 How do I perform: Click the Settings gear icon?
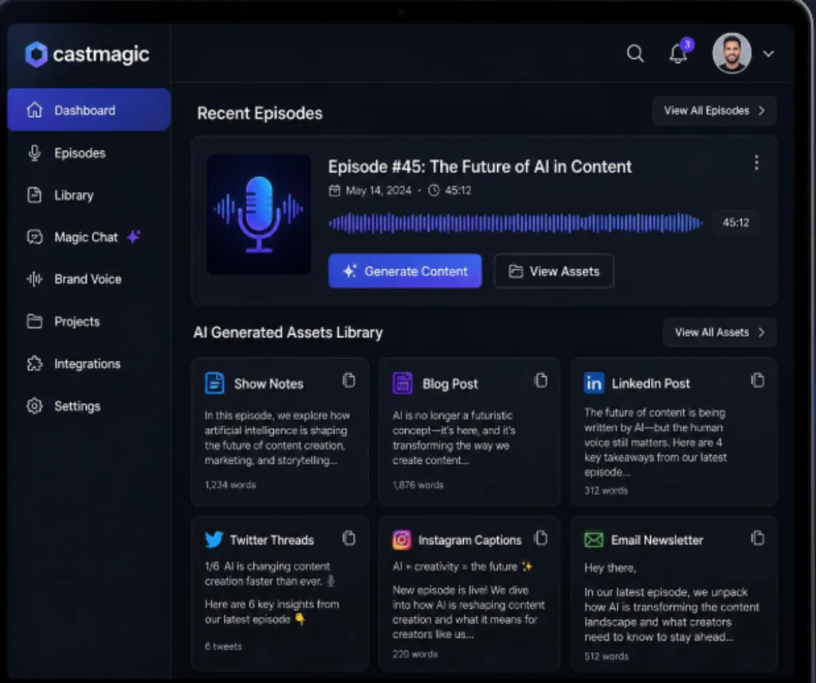click(x=34, y=406)
